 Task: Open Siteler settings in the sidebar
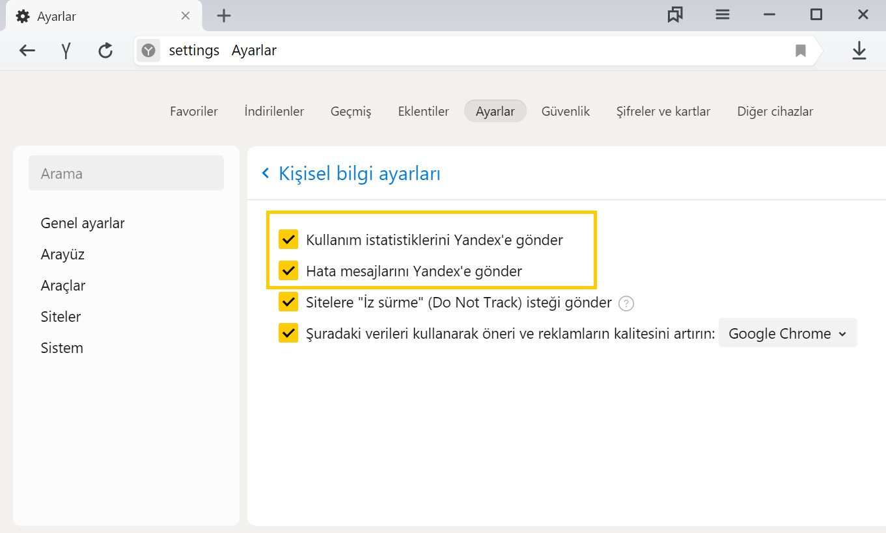[x=61, y=317]
